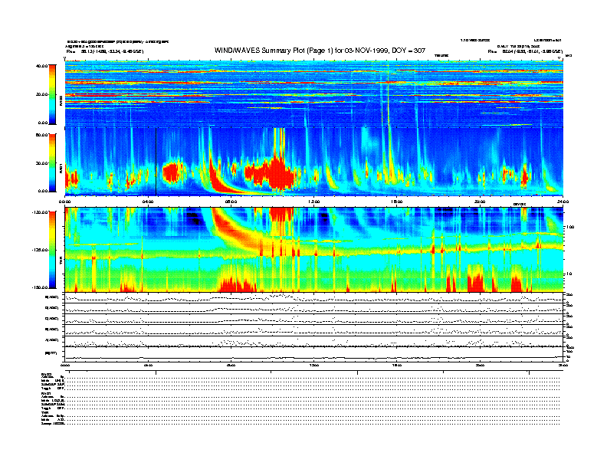The width and height of the screenshot is (607, 469).
Task: Click the RAD2 color scale bar
Action: coord(52,94)
